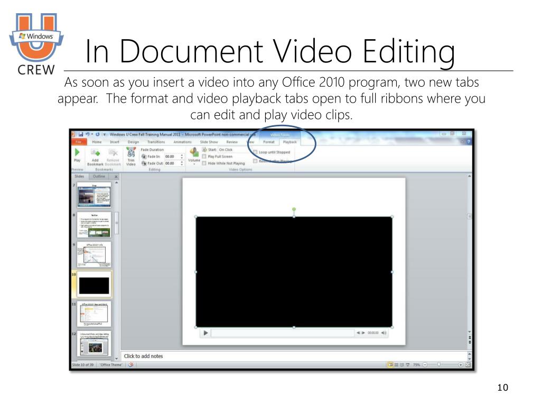Click the Add Bookmark icon
Viewport: 541px width, 406px height.
(x=95, y=152)
